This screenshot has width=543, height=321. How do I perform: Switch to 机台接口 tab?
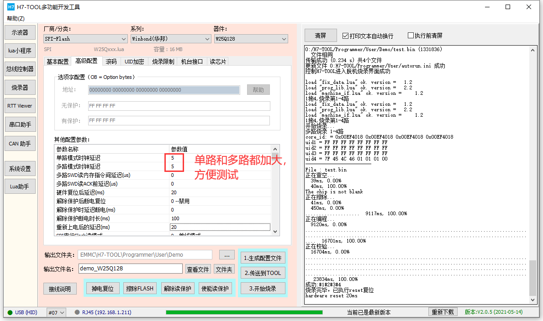[x=192, y=62]
